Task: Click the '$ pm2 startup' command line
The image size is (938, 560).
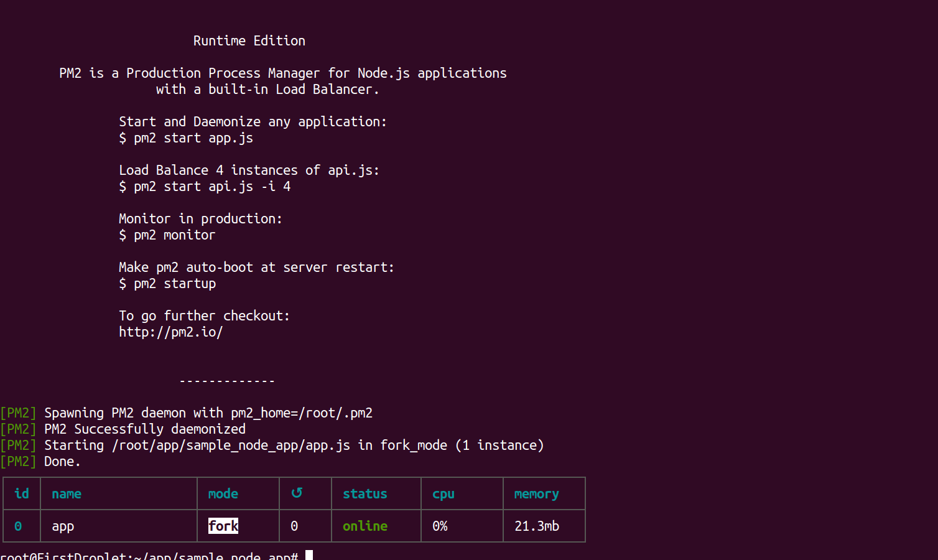Action: point(167,284)
